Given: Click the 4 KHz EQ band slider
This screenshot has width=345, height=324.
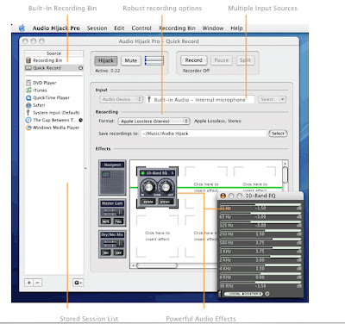Looking at the screenshot, I should pos(260,265).
